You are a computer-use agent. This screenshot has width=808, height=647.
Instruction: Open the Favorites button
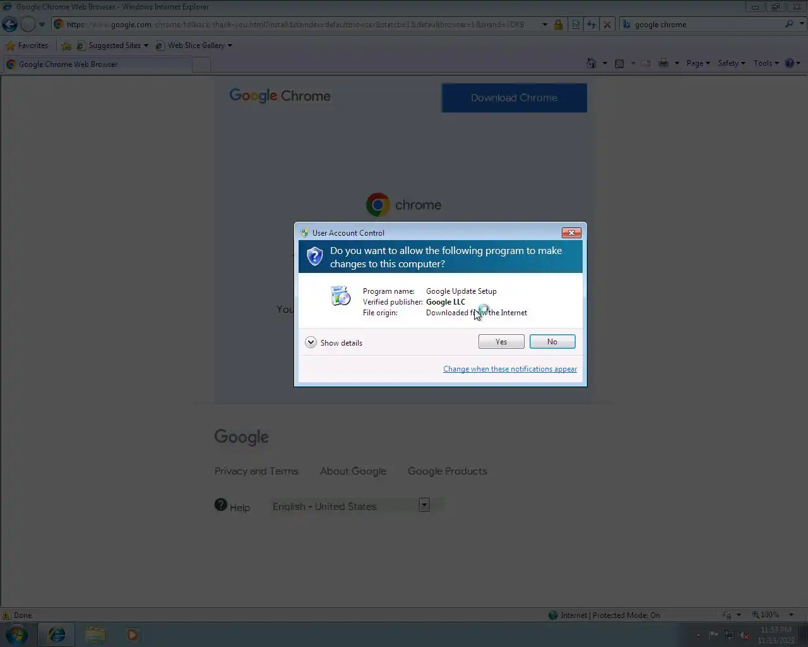pos(27,45)
